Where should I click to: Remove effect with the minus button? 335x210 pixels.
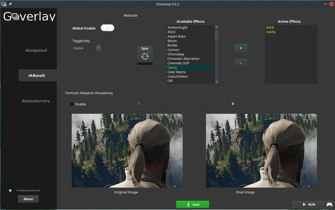point(240,62)
